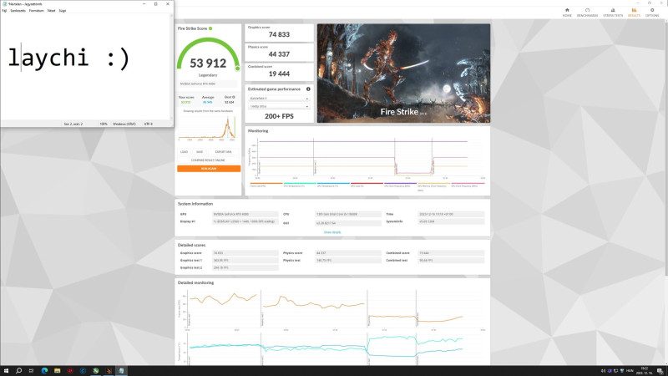Screen dimensions: 668x376
Task: Click the SAVE button
Action: tap(200, 152)
